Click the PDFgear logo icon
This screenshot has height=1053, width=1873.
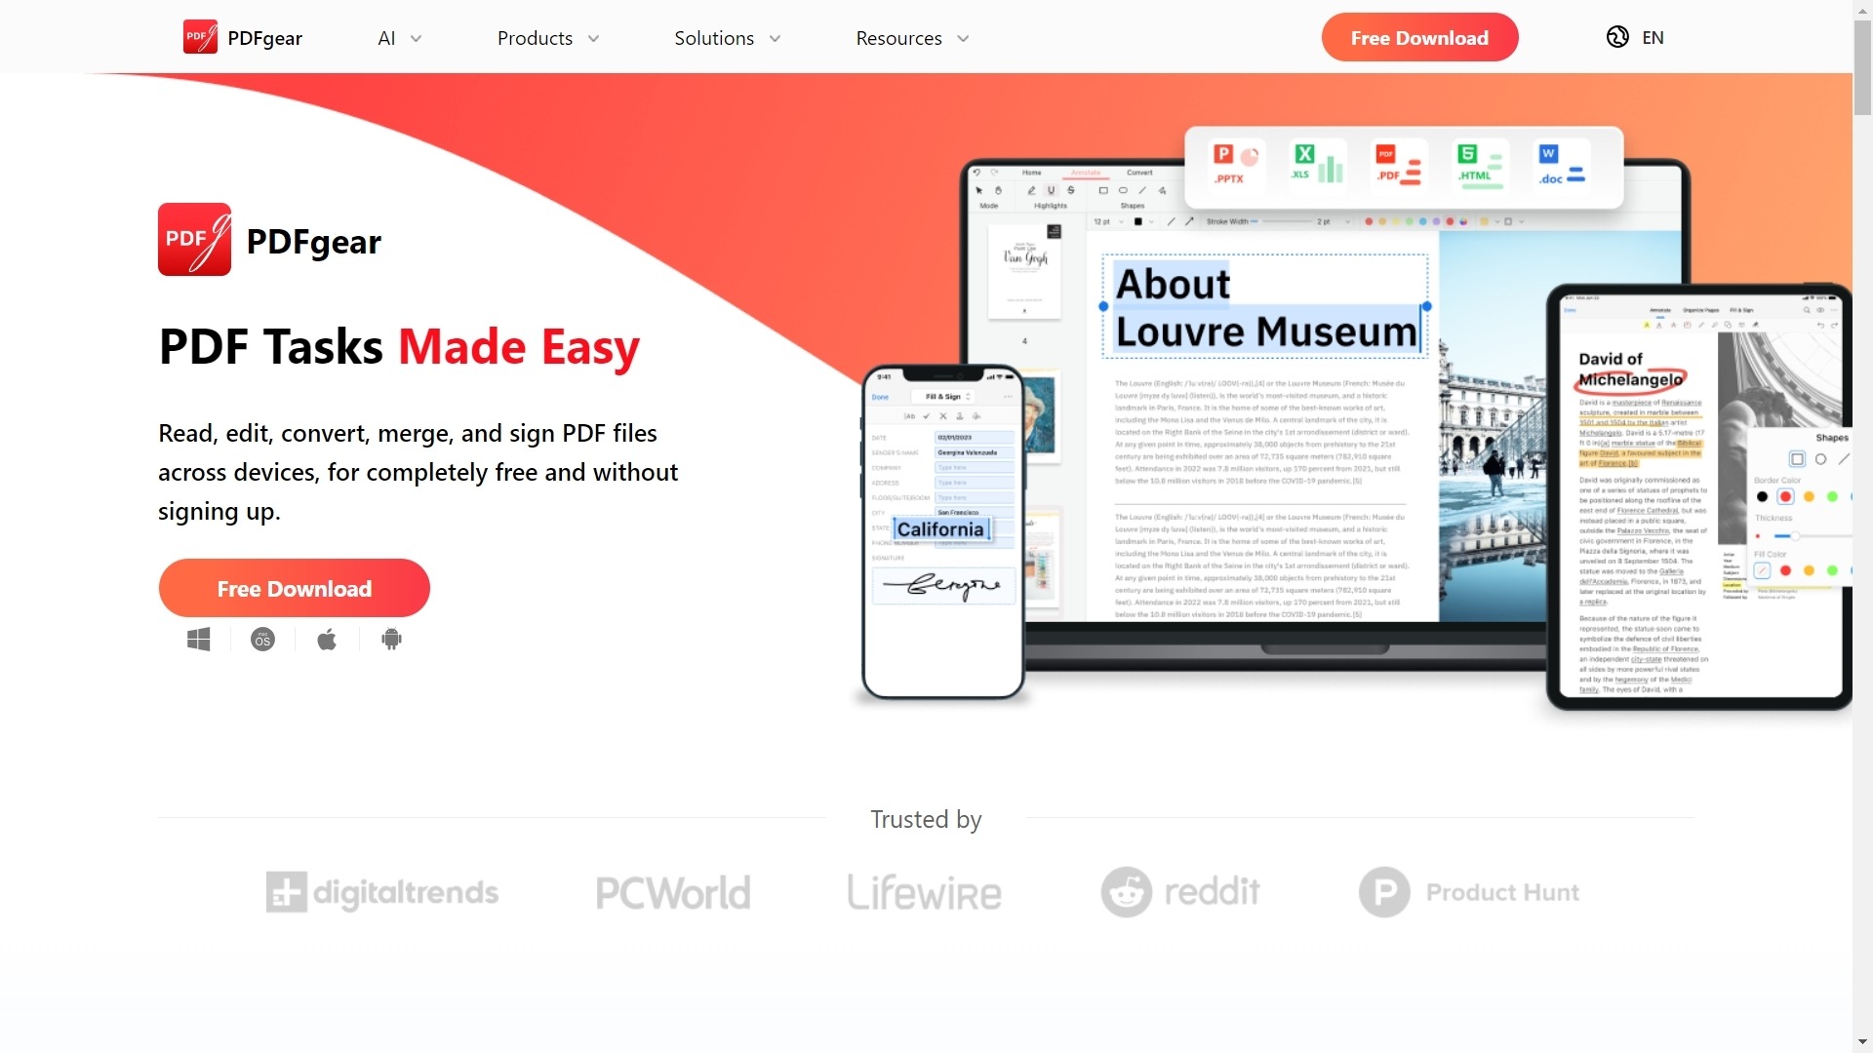[x=201, y=36]
